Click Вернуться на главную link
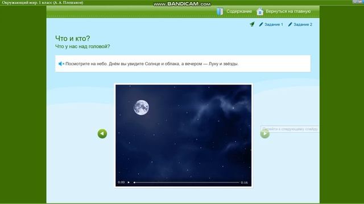Screen dimensions: 364x204 coord(288,11)
